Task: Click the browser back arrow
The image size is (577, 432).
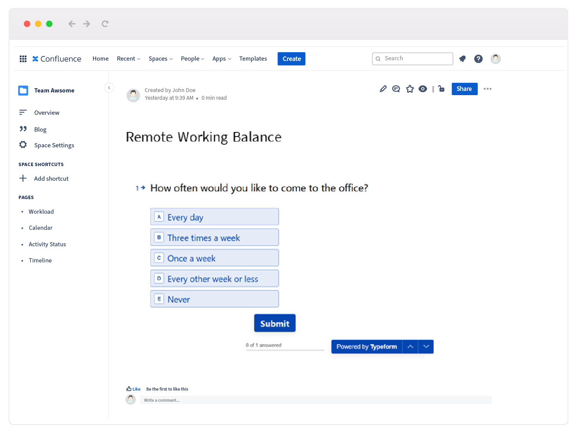Action: [x=72, y=24]
